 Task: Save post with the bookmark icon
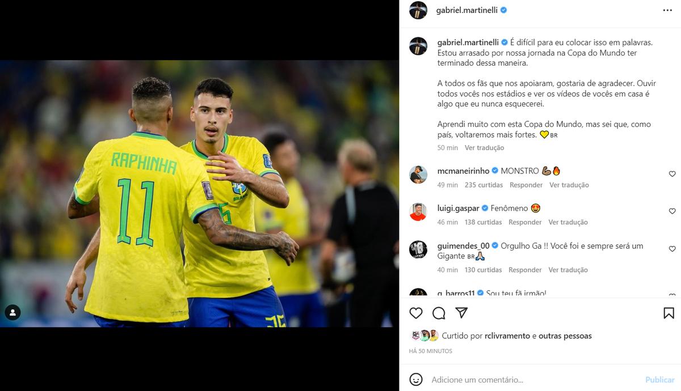(669, 313)
